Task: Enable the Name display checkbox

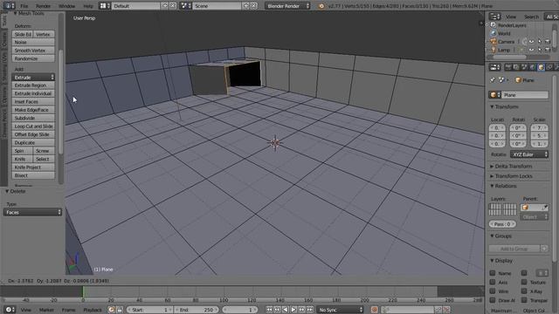Action: pos(493,273)
